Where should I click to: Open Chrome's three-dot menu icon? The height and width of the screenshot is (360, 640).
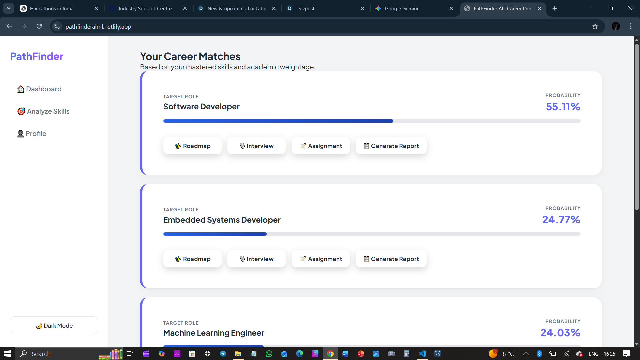coord(631,26)
